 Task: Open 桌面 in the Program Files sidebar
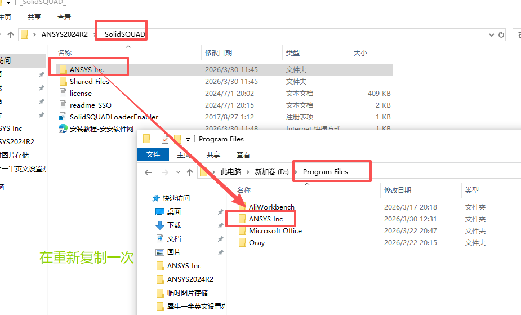point(168,212)
